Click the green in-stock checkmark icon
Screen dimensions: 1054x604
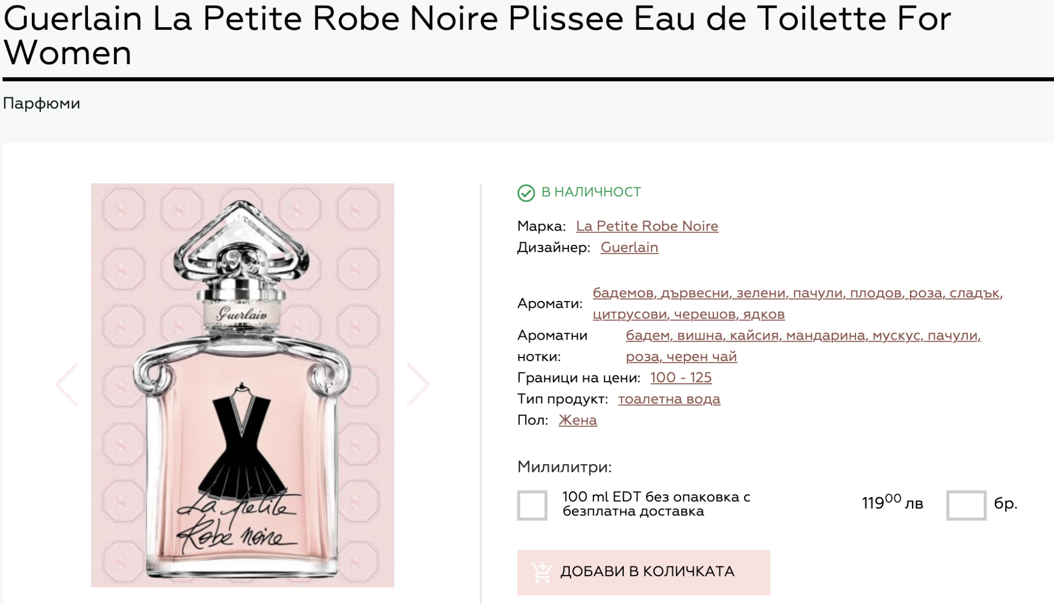pos(526,193)
